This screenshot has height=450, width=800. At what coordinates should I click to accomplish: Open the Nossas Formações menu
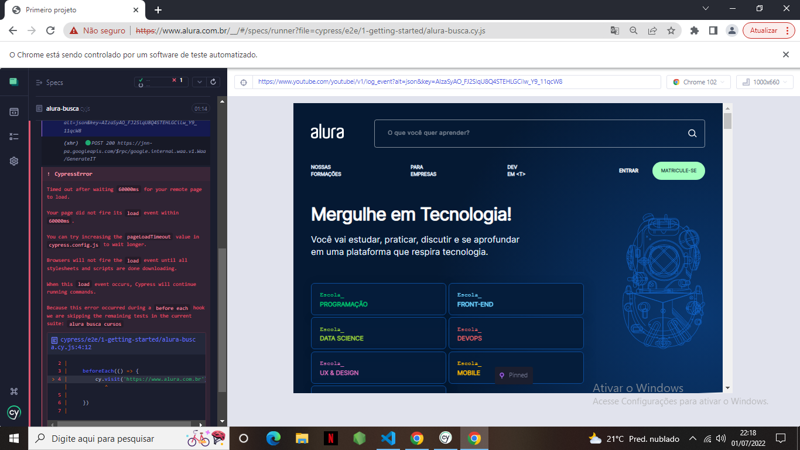pyautogui.click(x=326, y=171)
